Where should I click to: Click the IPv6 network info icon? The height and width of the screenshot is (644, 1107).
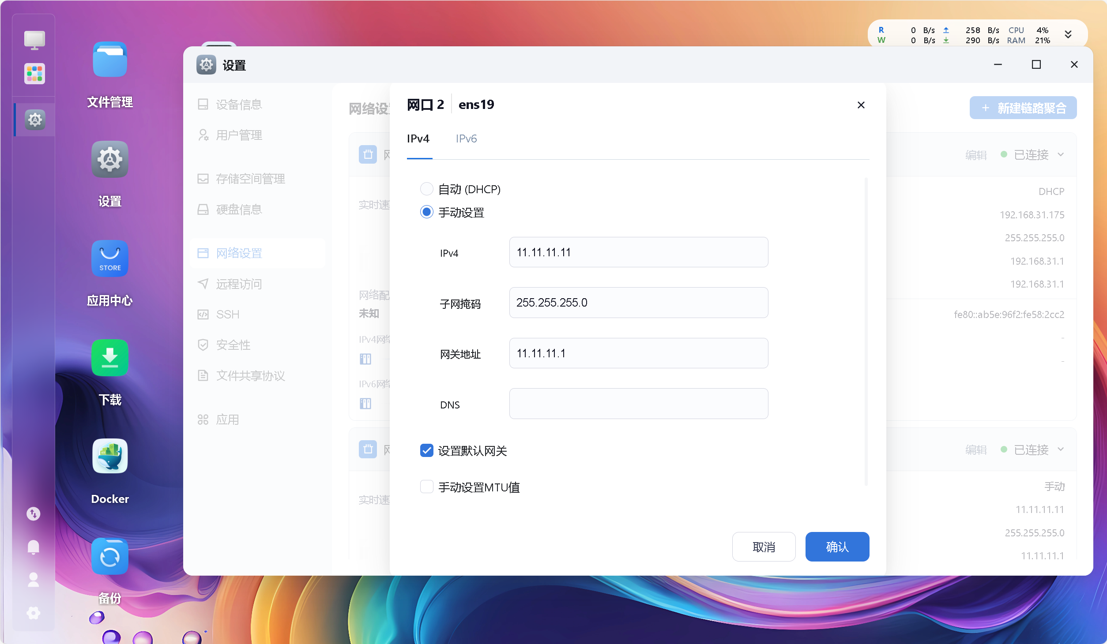[365, 404]
